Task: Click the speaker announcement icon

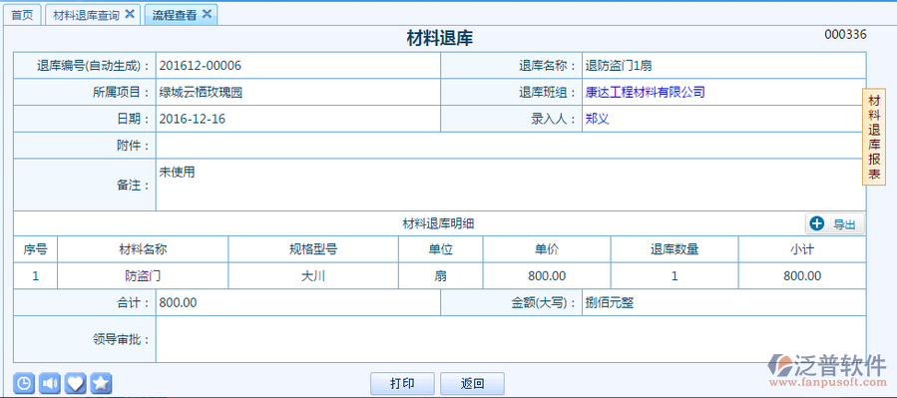Action: point(50,383)
